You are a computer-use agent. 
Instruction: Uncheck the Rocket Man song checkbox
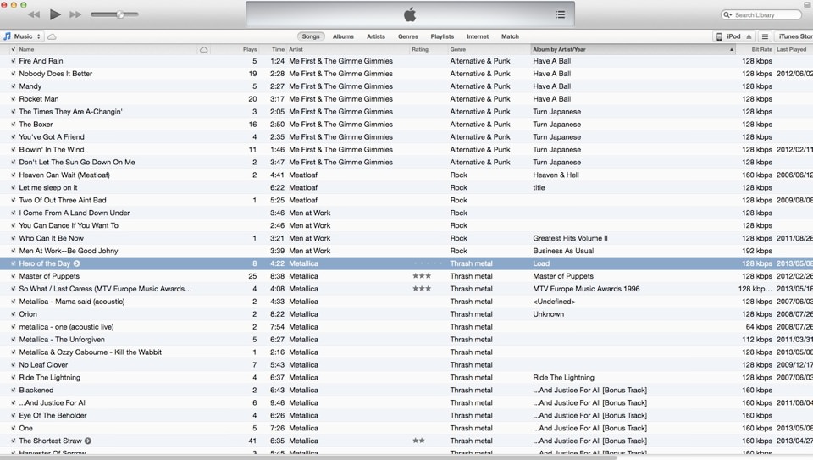click(x=13, y=99)
